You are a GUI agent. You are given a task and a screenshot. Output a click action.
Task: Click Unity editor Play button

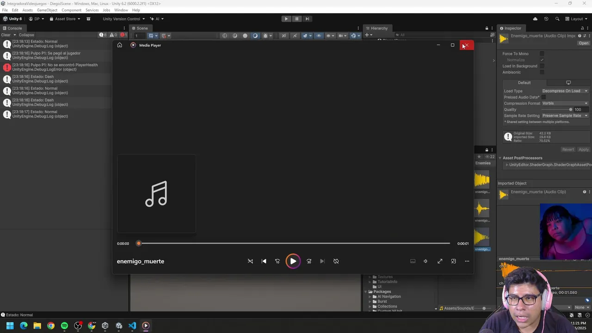point(286,19)
